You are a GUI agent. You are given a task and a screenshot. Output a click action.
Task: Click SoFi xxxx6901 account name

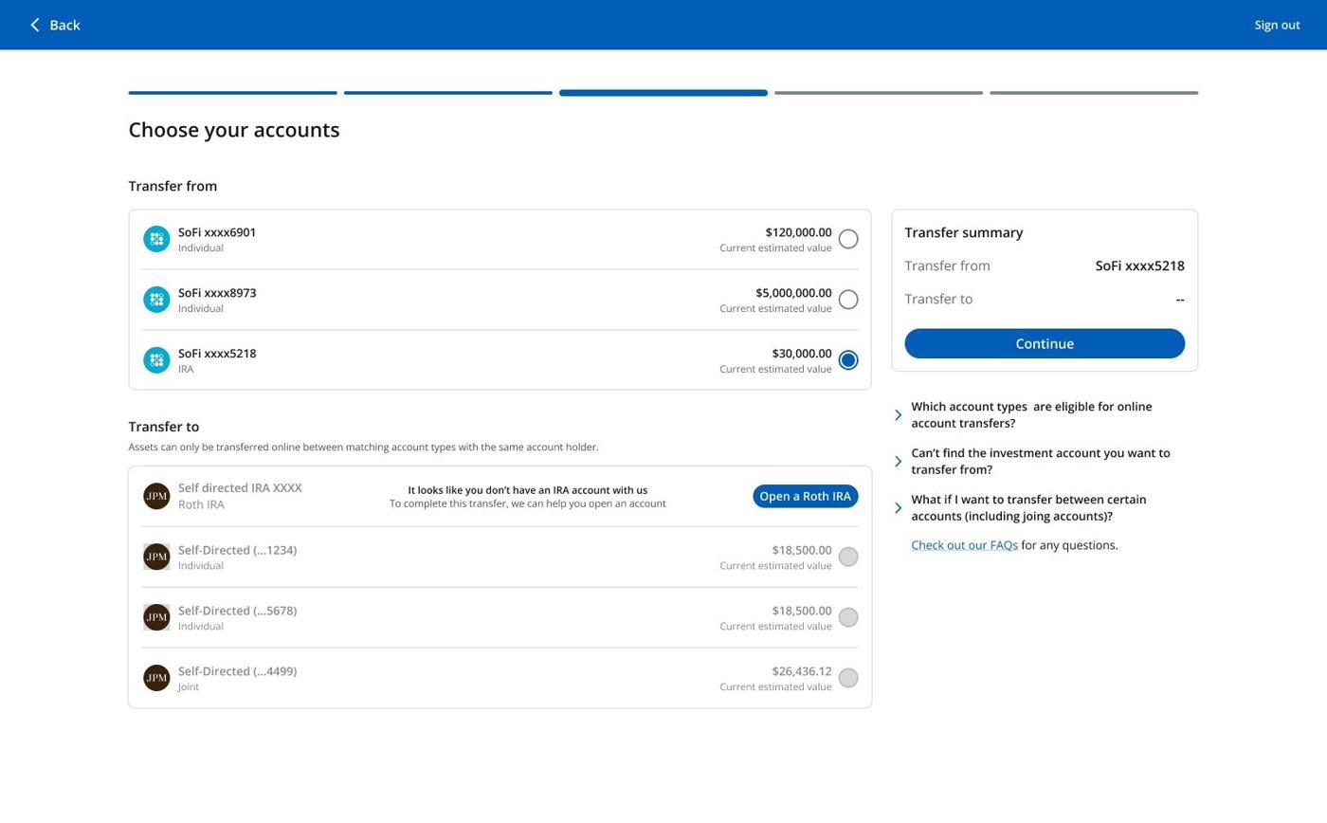[217, 232]
